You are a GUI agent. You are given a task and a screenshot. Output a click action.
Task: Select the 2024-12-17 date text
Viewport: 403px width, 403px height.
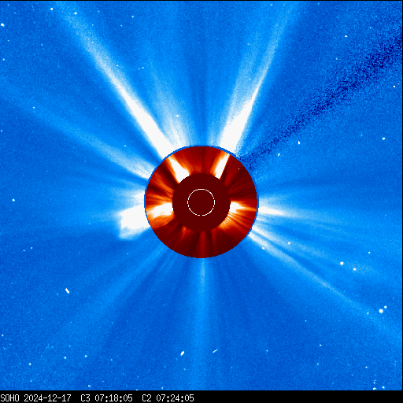(47, 398)
